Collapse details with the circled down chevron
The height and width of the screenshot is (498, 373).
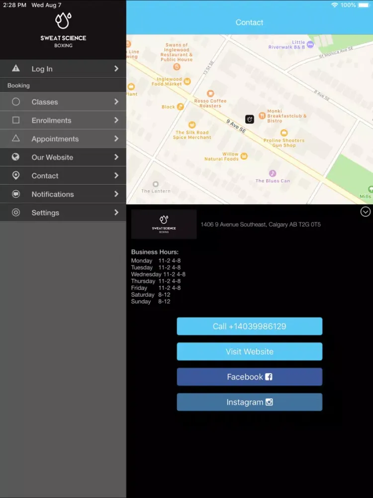click(366, 212)
